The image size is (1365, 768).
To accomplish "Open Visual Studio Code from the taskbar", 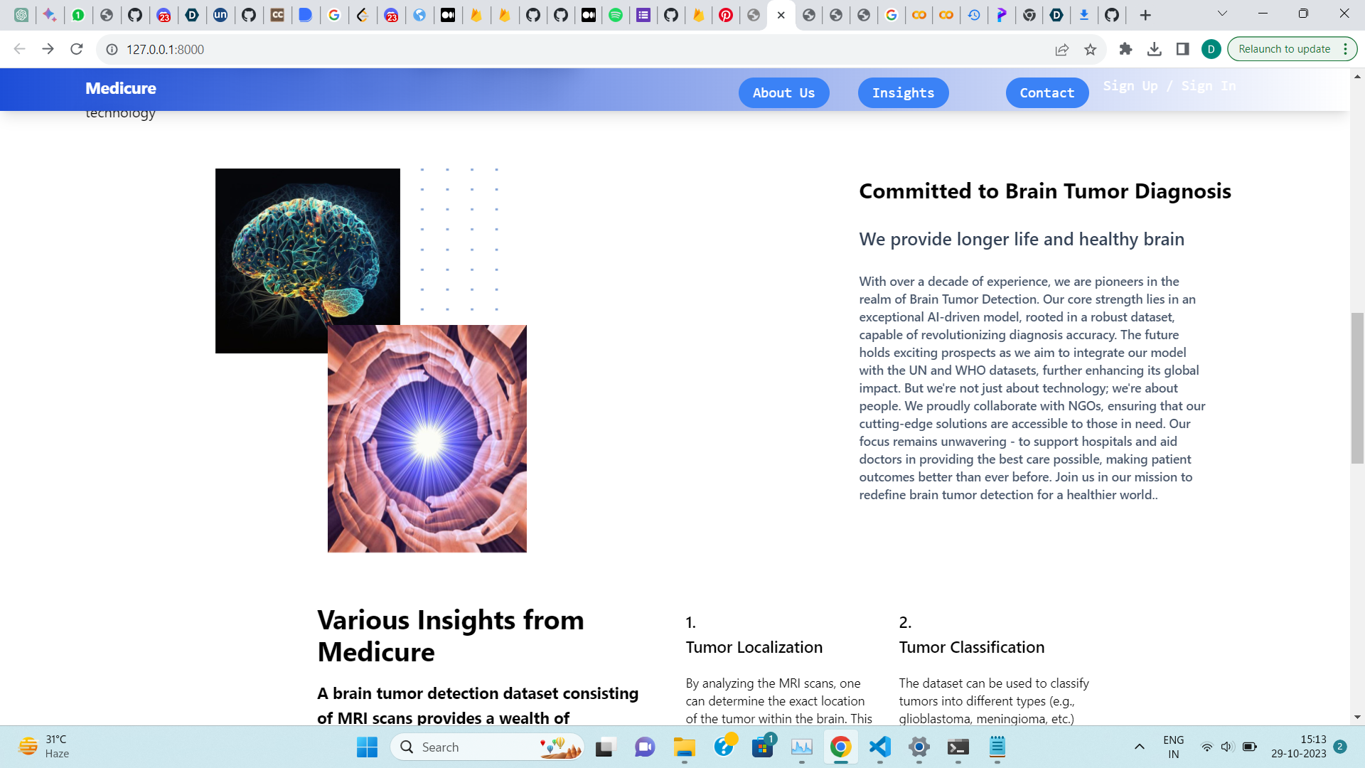I will pyautogui.click(x=879, y=747).
